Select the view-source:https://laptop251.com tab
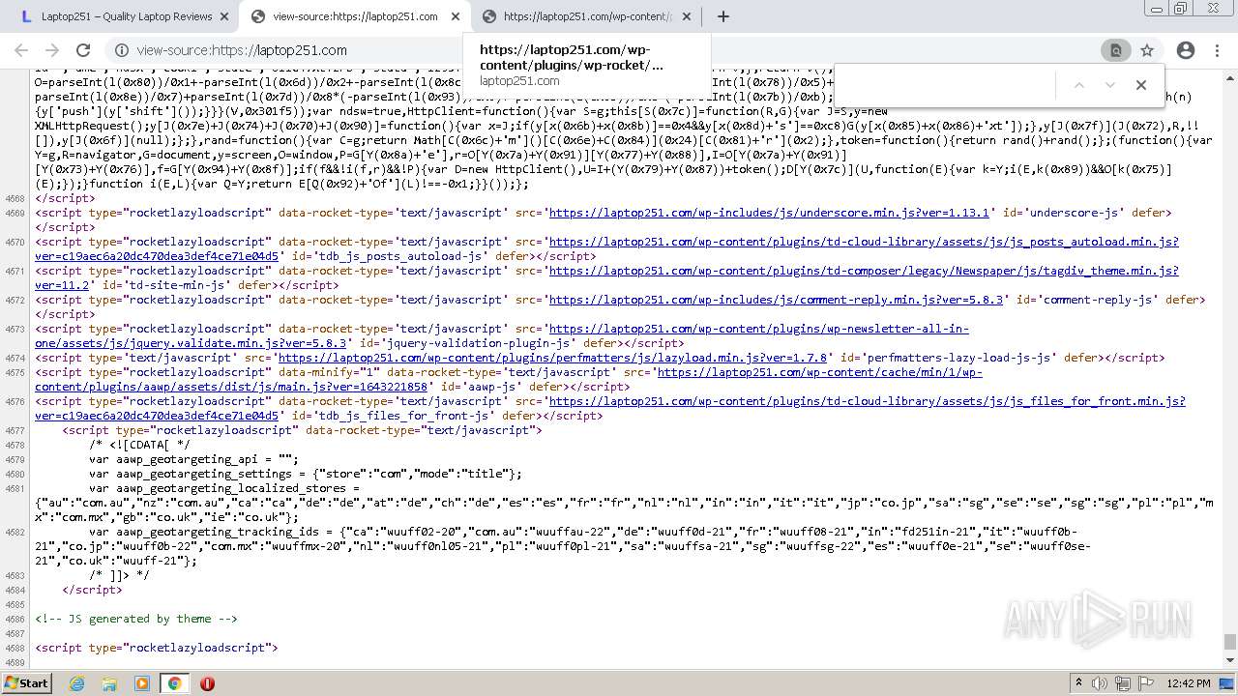 (x=355, y=16)
